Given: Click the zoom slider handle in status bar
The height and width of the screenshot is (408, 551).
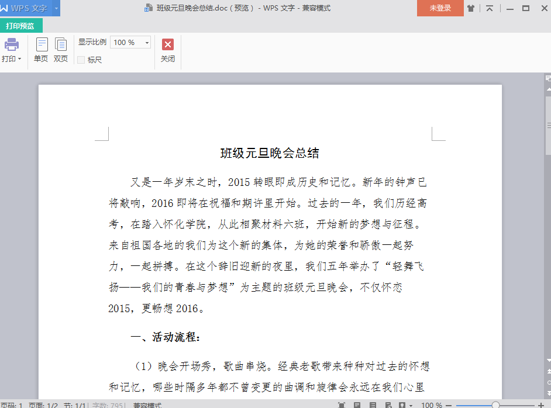Looking at the screenshot, I should coord(495,405).
